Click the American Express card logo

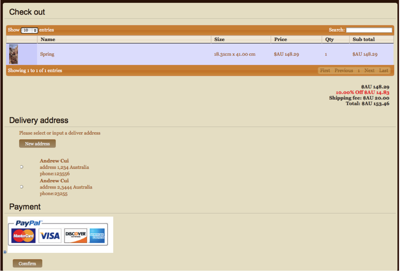pos(97,236)
